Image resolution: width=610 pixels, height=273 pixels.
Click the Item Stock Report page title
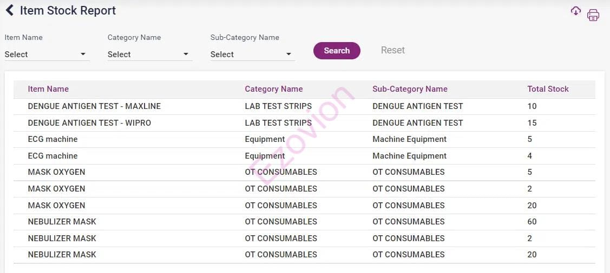pyautogui.click(x=68, y=10)
